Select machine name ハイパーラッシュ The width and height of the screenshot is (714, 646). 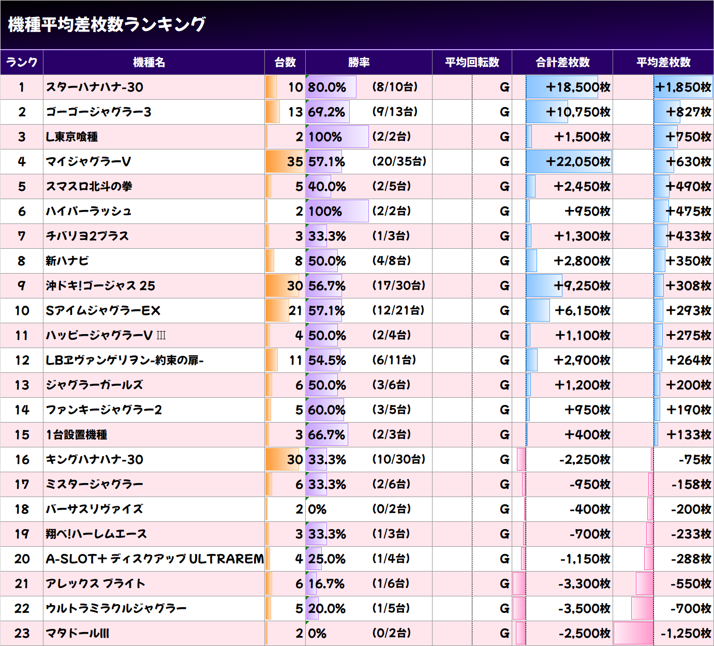(88, 212)
